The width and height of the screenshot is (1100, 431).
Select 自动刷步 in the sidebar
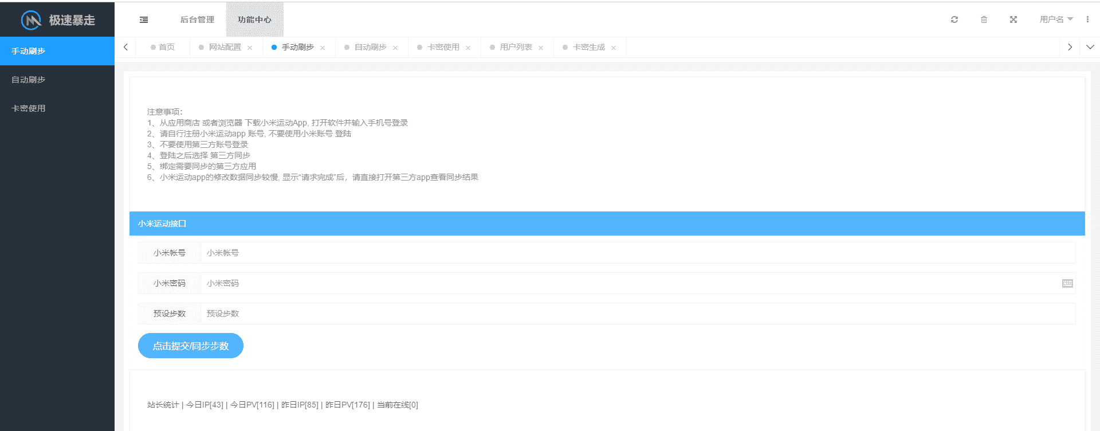pyautogui.click(x=57, y=80)
